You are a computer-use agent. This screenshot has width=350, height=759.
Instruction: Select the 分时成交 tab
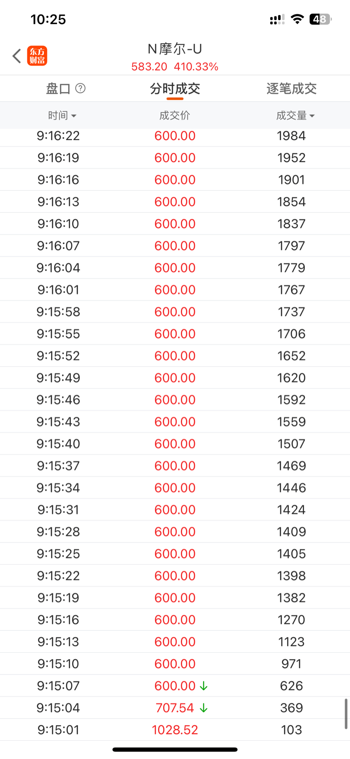tap(175, 89)
